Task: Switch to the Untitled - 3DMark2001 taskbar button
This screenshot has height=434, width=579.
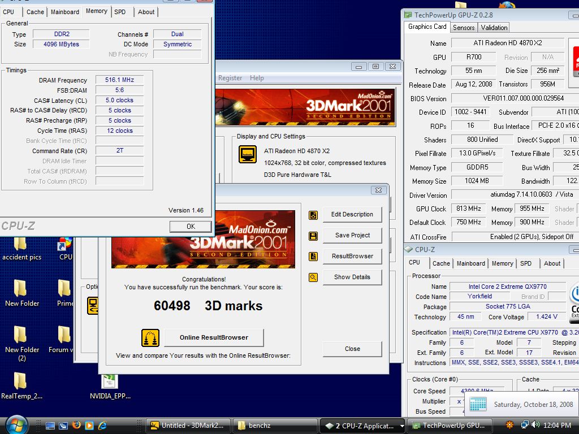Action: click(188, 426)
